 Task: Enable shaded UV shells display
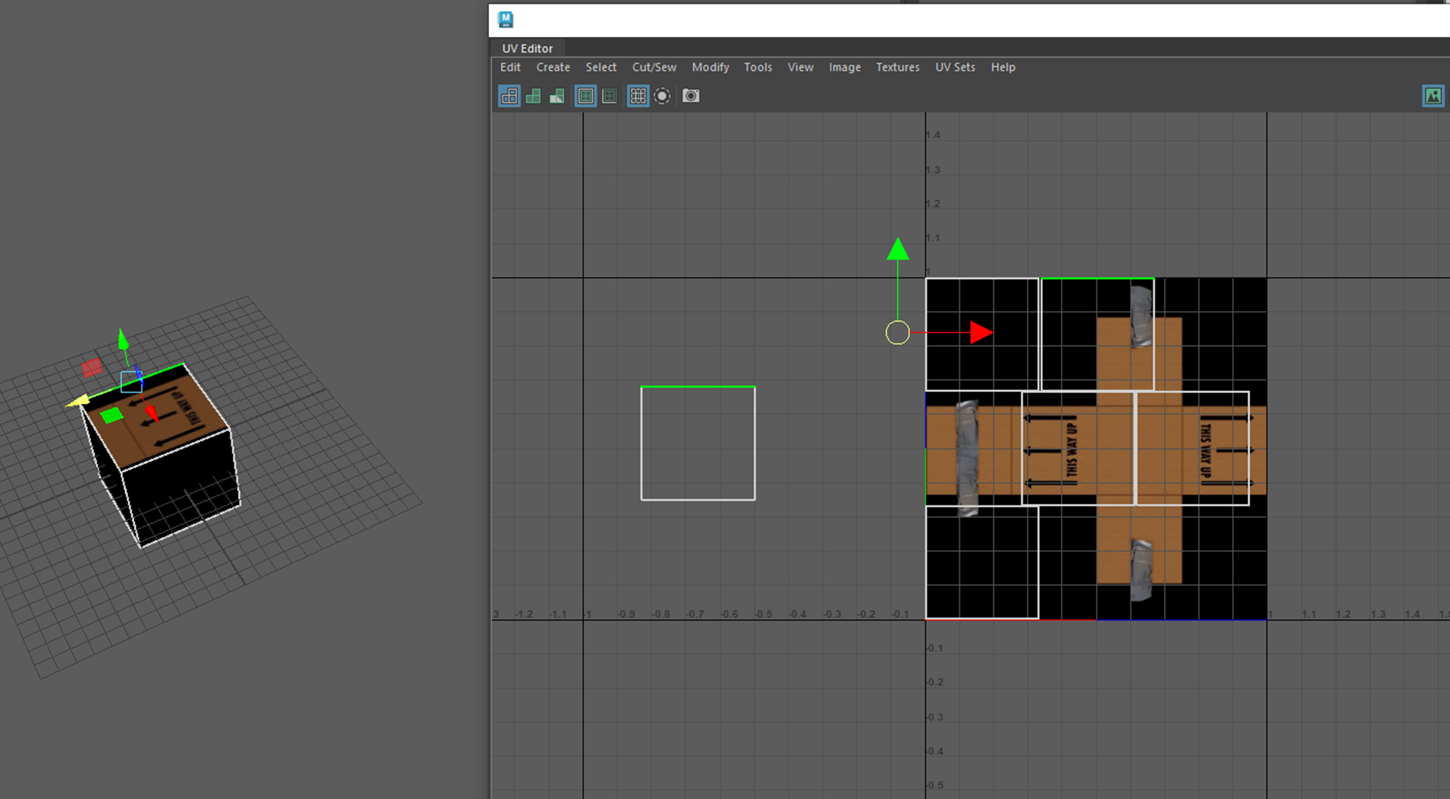click(533, 96)
